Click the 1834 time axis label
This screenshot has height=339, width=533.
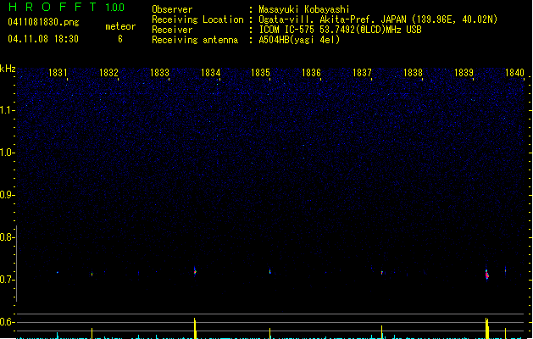pos(210,72)
